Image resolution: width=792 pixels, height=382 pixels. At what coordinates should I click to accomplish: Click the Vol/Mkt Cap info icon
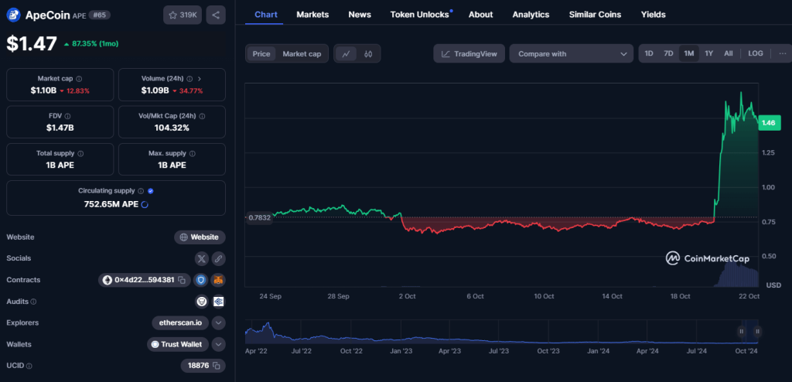[x=202, y=116]
